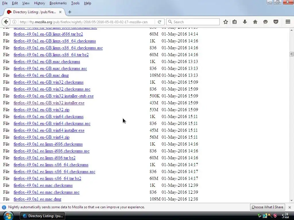Open firefox-49.0a1.en-GB.win32.checksums link

49,82
